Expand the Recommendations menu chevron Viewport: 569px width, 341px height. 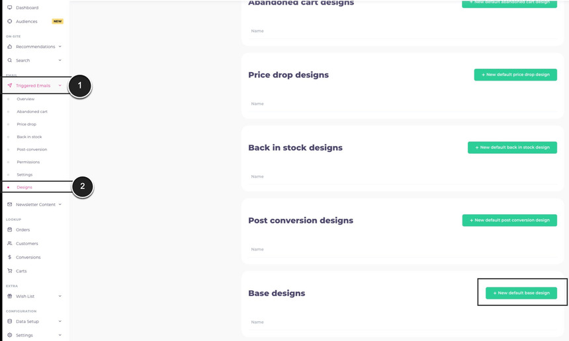[x=60, y=47]
